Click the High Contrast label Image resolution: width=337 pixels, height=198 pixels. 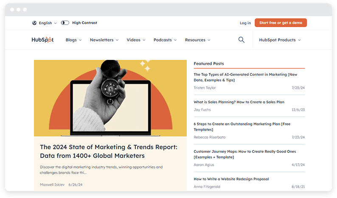(85, 23)
